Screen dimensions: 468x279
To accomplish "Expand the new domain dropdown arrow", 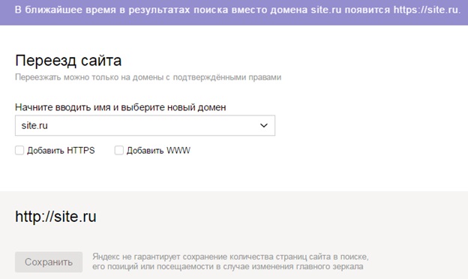I will pyautogui.click(x=264, y=125).
